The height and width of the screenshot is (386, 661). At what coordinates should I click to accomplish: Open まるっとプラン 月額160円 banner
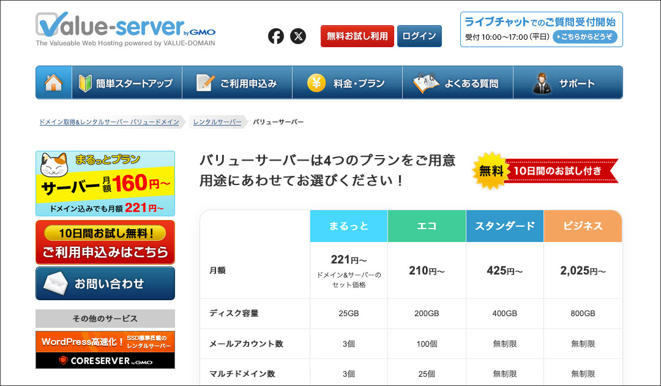(x=105, y=184)
